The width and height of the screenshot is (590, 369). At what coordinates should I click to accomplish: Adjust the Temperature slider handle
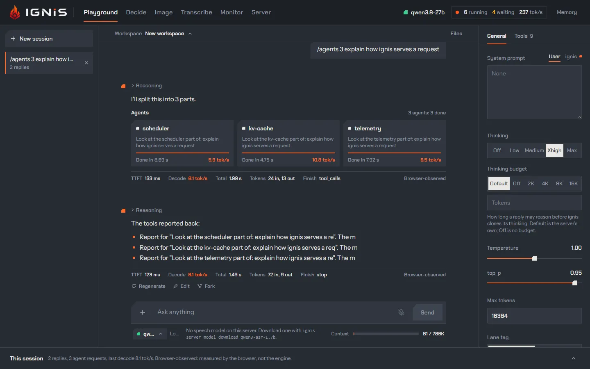[535, 258]
